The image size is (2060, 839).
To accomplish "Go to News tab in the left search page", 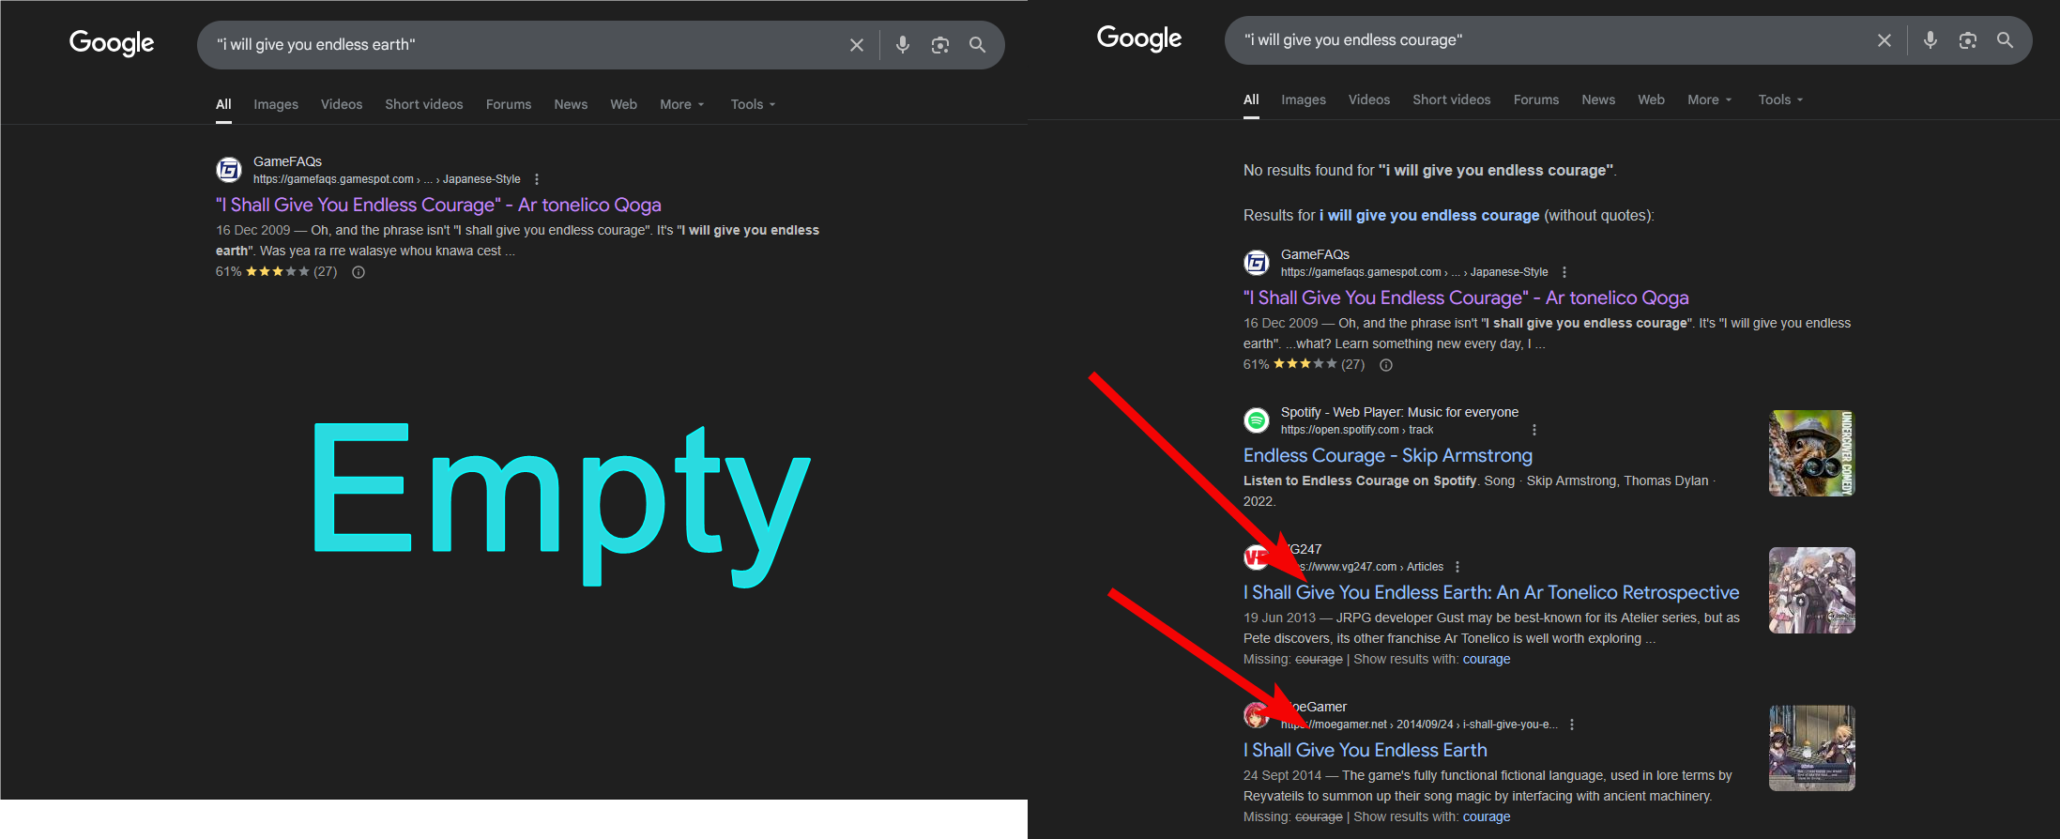I will (x=571, y=104).
